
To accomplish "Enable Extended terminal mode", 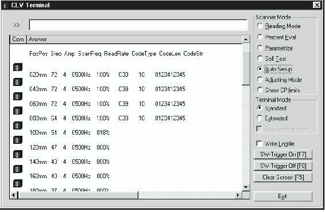I will [260, 118].
